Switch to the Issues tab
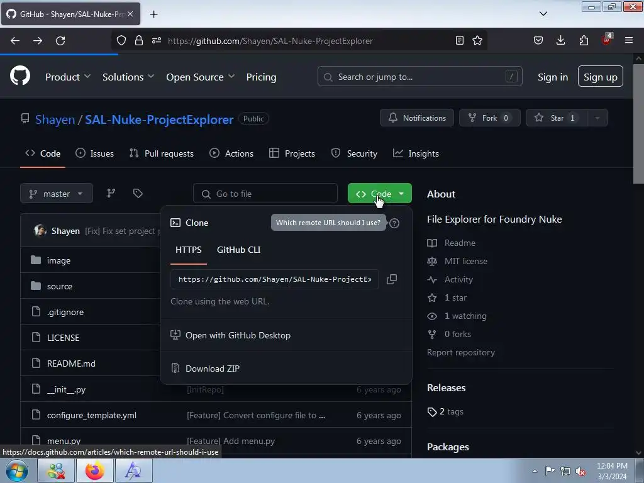This screenshot has height=483, width=644. pyautogui.click(x=95, y=153)
